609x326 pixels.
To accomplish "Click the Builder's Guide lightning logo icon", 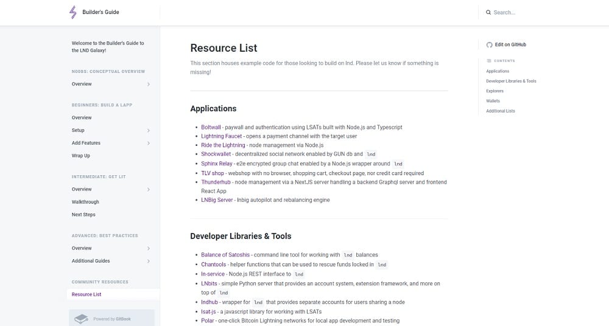I will (x=73, y=12).
